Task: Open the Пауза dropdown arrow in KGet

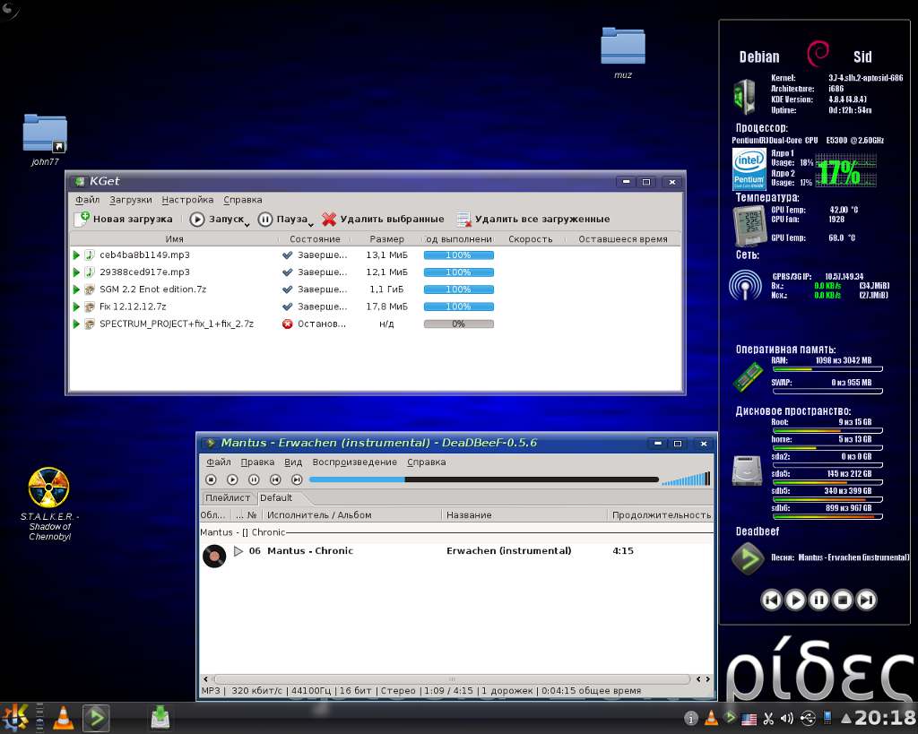Action: (310, 225)
